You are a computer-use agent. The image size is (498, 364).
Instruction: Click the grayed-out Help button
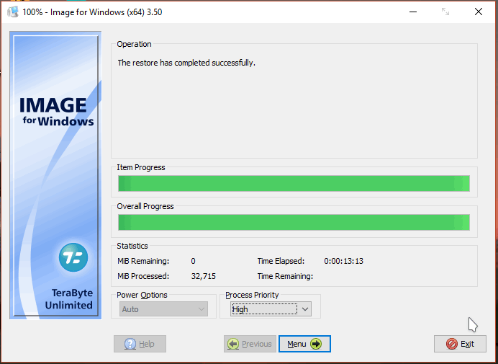pyautogui.click(x=140, y=344)
